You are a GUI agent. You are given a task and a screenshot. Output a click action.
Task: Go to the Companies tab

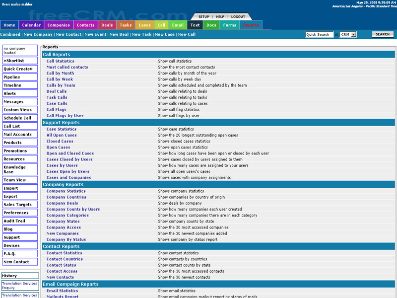[59, 25]
